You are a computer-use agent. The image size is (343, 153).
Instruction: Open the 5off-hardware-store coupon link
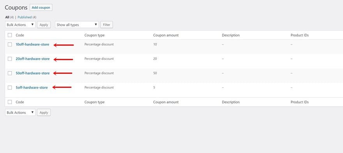tap(32, 87)
